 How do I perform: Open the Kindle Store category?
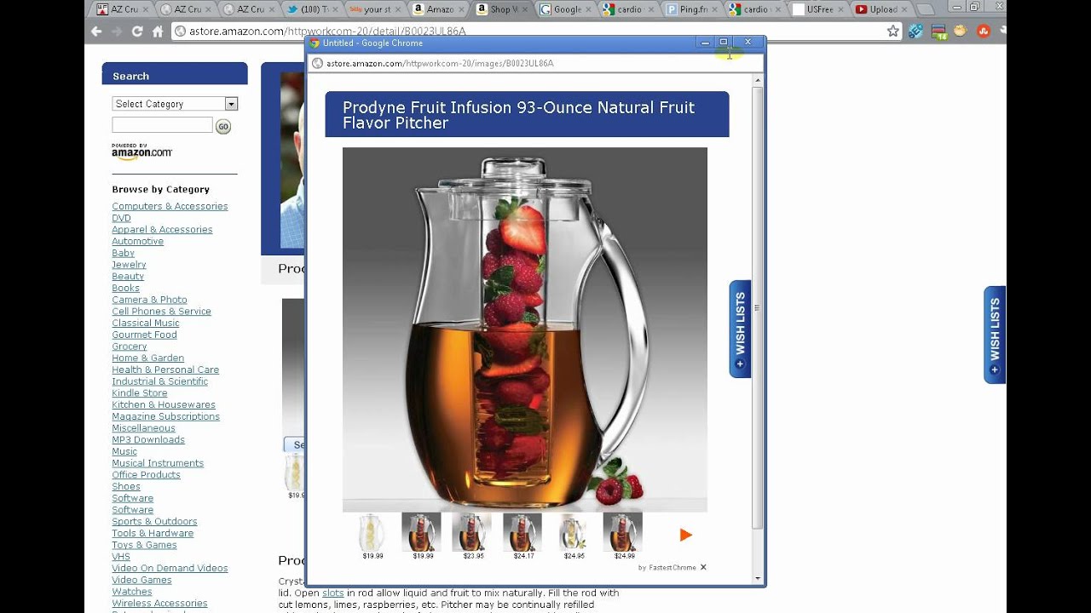point(139,392)
